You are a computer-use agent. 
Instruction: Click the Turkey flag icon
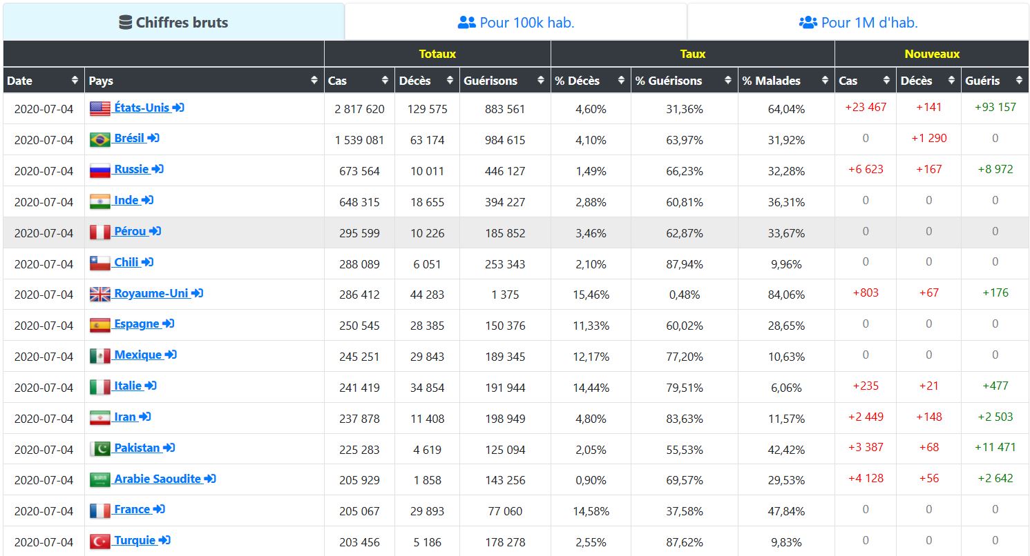click(100, 542)
